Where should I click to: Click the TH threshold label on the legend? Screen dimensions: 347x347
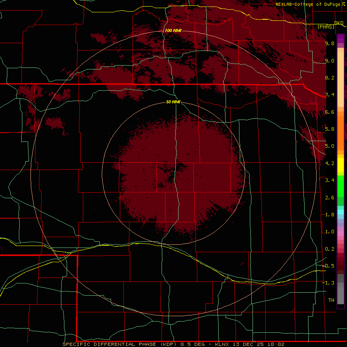click(331, 300)
